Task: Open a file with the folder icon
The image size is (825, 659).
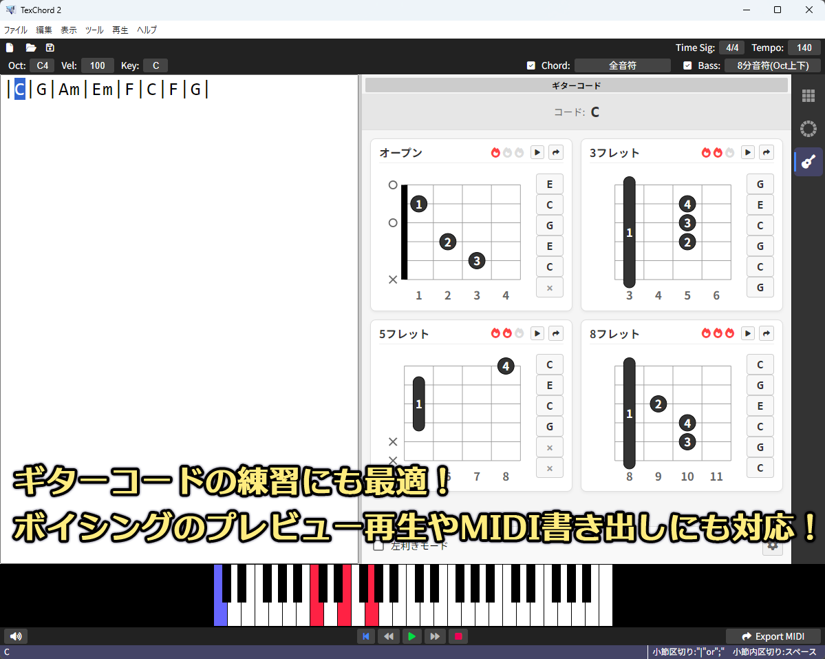Action: coord(31,48)
